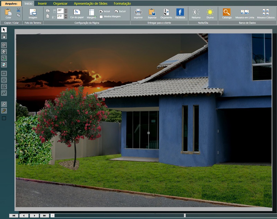277x219 pixels.
Task: Choose the eyedropper tool
Action: tap(4, 104)
